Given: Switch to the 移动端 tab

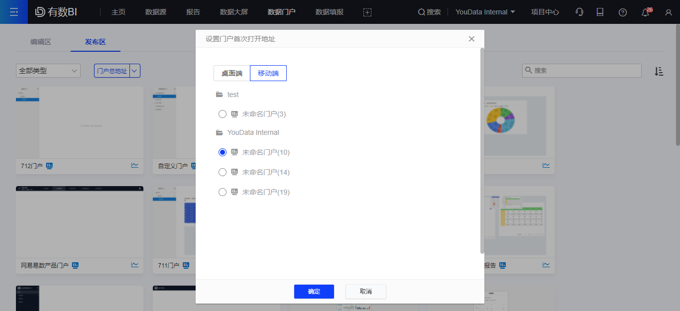Looking at the screenshot, I should (x=268, y=73).
